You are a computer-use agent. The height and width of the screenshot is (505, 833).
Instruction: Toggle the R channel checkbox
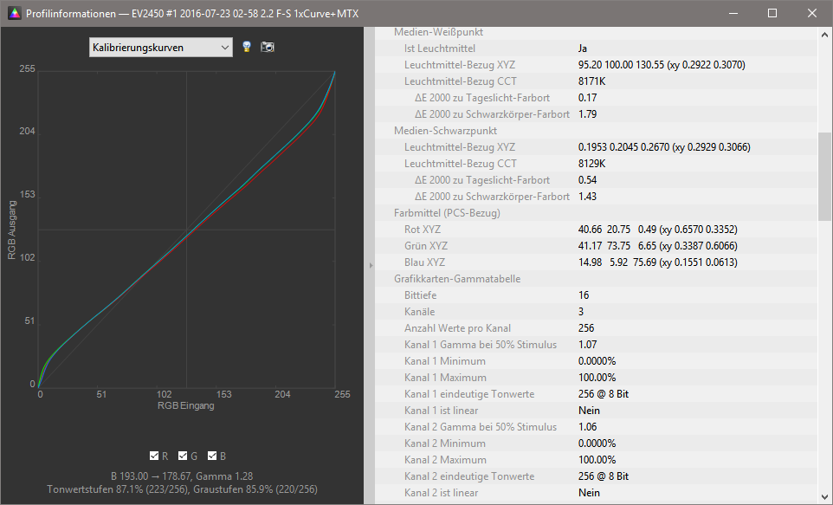pyautogui.click(x=154, y=456)
